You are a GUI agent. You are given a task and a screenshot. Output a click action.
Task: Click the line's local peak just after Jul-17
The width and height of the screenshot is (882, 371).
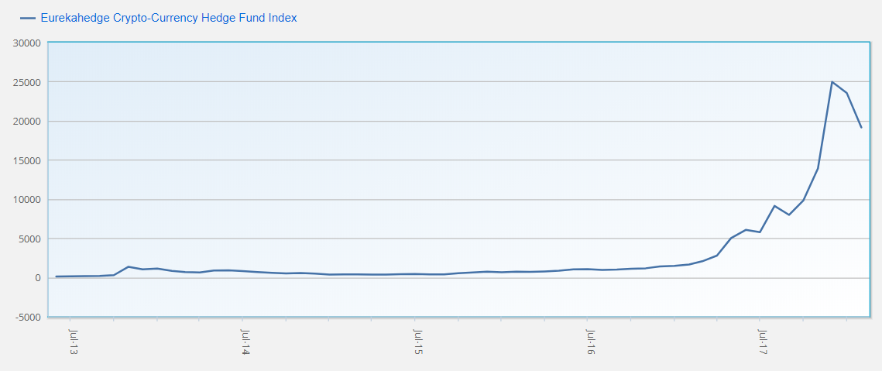click(x=774, y=206)
